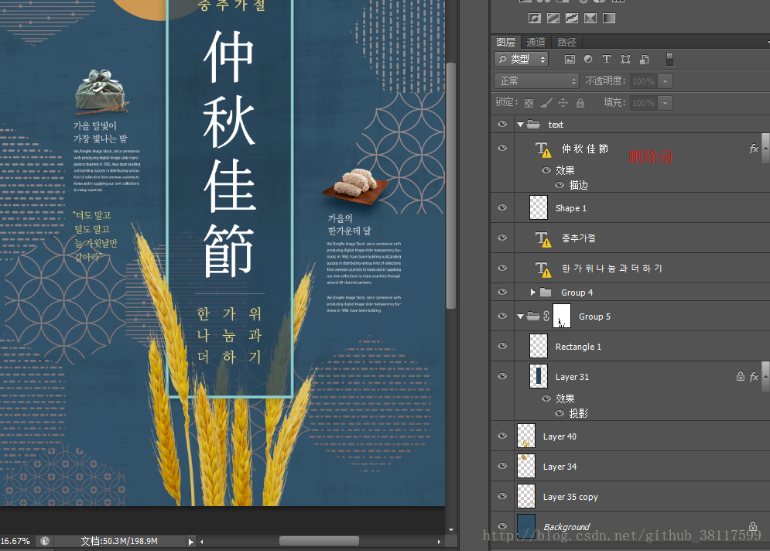
Task: Click the Layer 31 thumbnail
Action: click(538, 376)
